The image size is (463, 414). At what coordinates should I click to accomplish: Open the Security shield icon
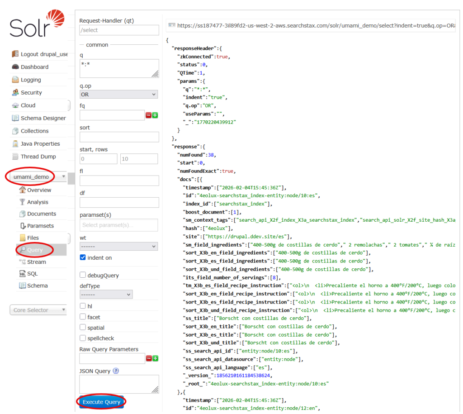click(15, 92)
